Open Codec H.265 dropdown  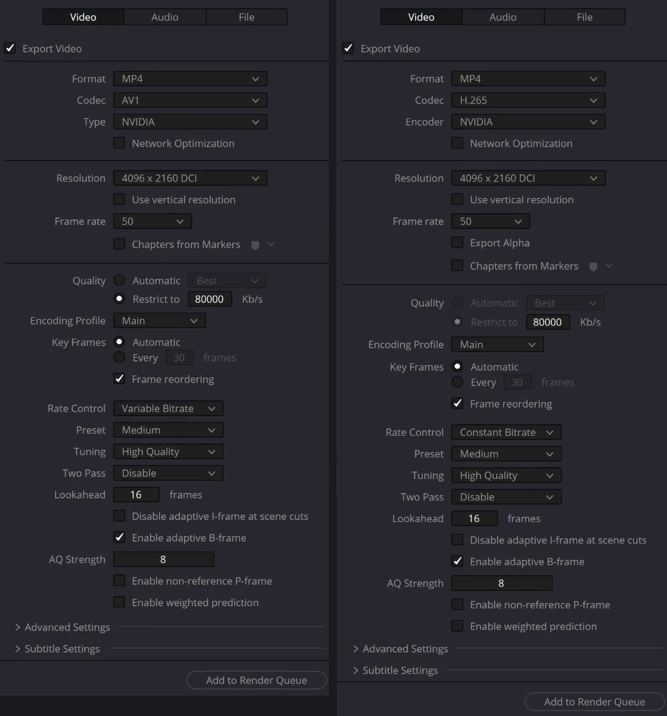click(528, 100)
